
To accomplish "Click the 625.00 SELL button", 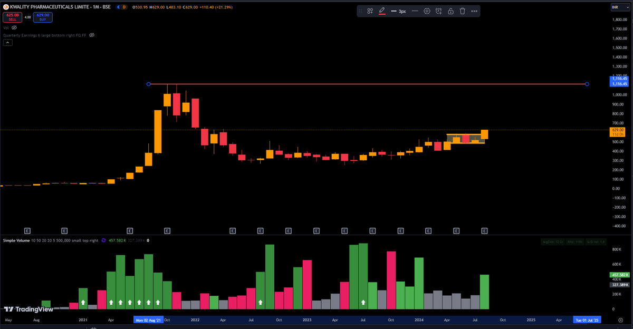I will [x=13, y=16].
